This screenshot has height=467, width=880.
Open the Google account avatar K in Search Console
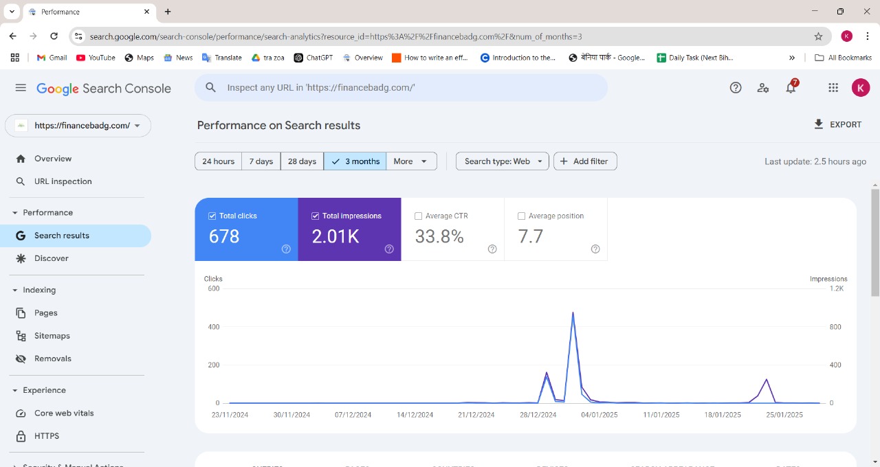(x=860, y=87)
